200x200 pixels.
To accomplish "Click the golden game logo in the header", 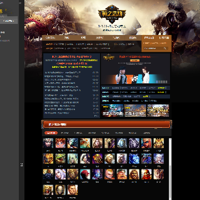I will [112, 14].
